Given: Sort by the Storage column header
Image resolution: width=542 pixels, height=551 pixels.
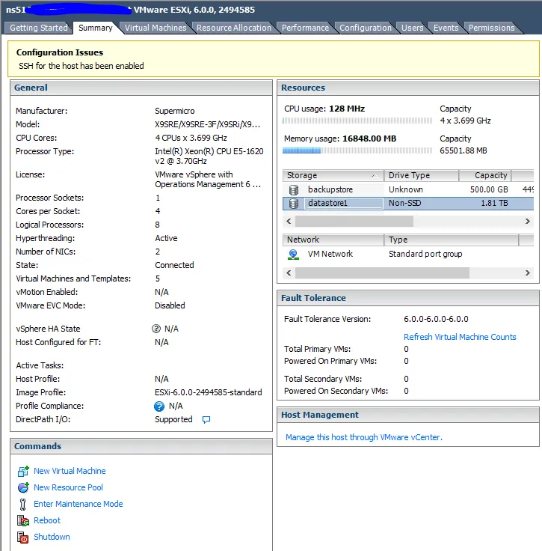Looking at the screenshot, I should click(x=333, y=175).
